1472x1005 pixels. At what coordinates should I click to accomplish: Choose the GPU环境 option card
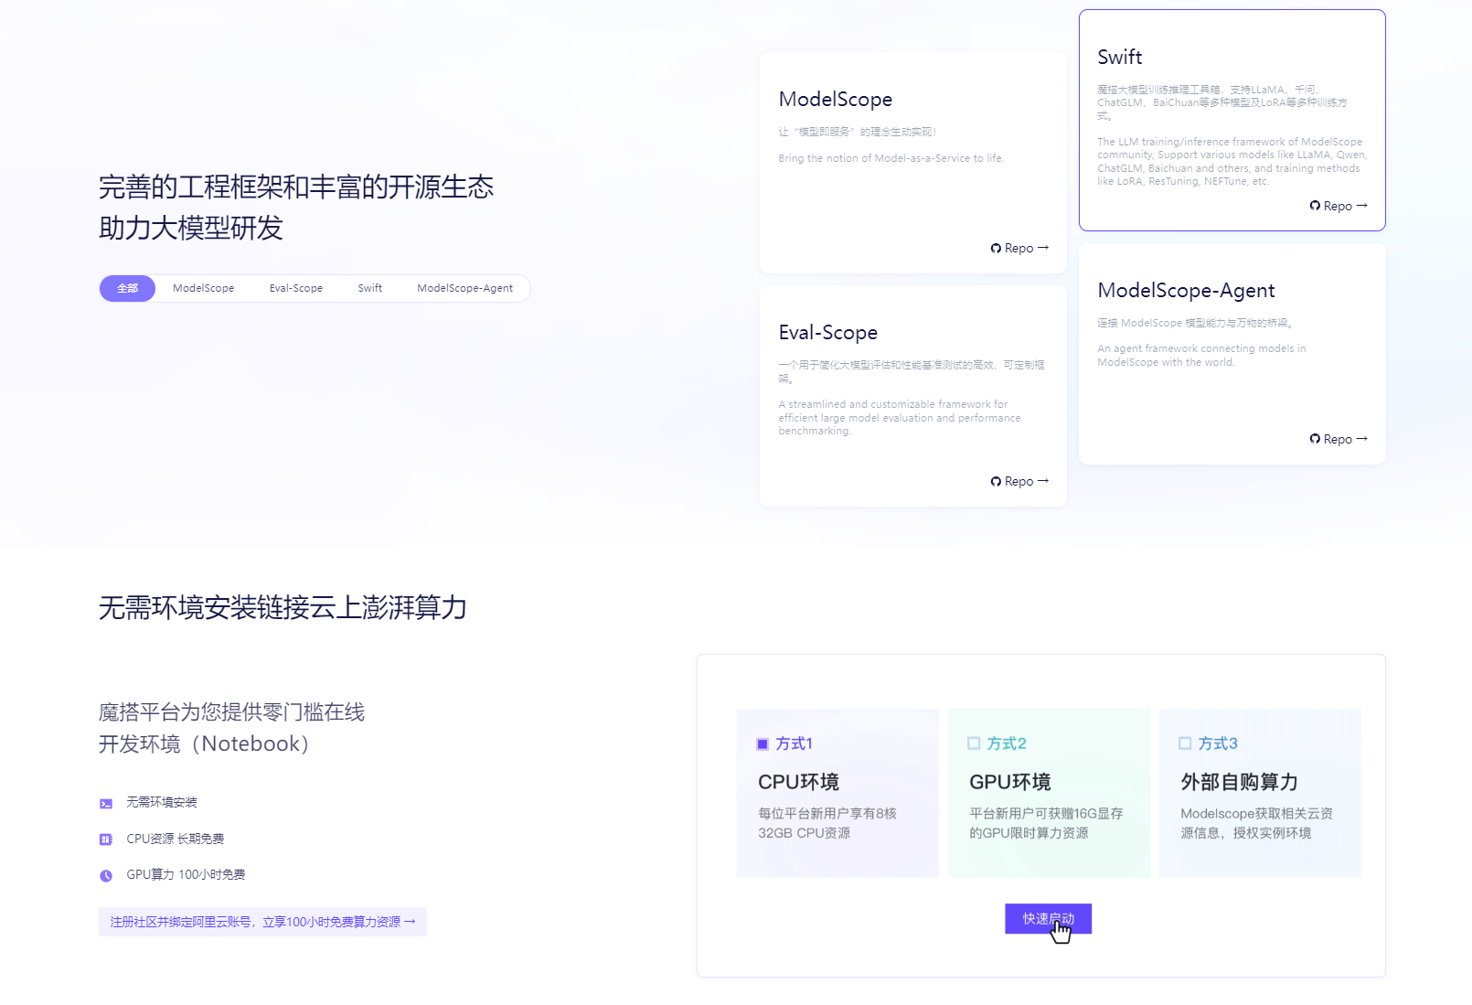tap(1049, 793)
